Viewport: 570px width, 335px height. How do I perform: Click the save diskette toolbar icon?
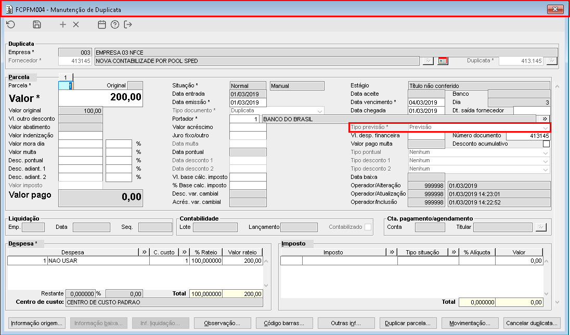(x=37, y=24)
